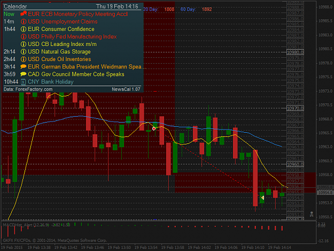The height and width of the screenshot is (251, 334).
Task: Click the info icon next to USD Unemployment Claims
Action: point(24,21)
